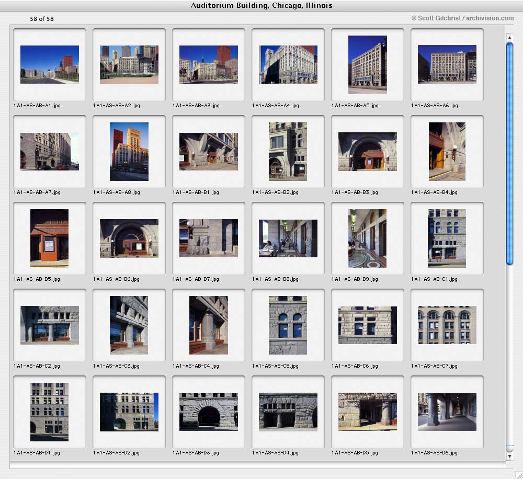
Task: Click filename label 1A1-AS-AB-B9.jpg
Action: (x=355, y=279)
